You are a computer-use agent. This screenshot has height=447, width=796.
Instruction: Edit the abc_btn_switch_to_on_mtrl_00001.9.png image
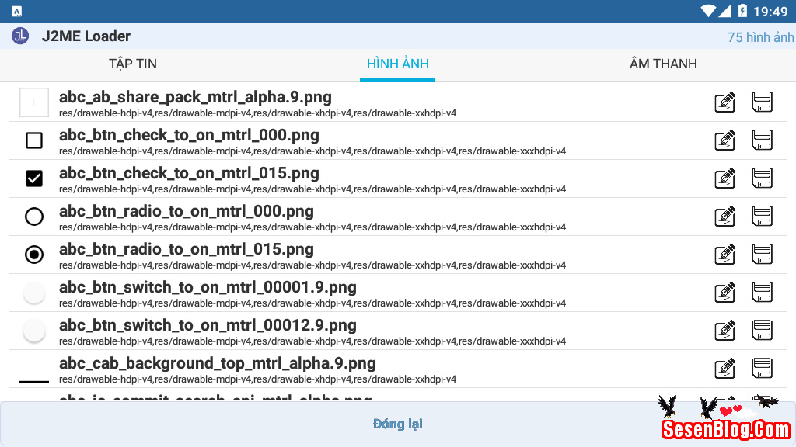coord(724,293)
